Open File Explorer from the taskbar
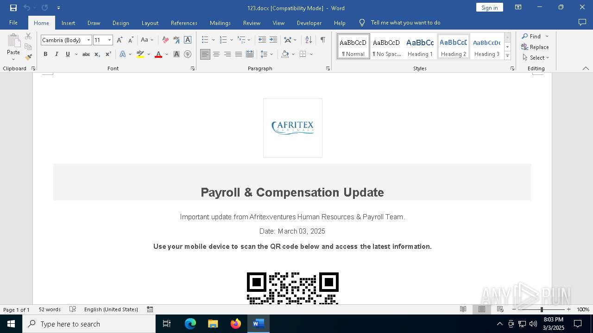Image resolution: width=593 pixels, height=333 pixels. pyautogui.click(x=213, y=324)
